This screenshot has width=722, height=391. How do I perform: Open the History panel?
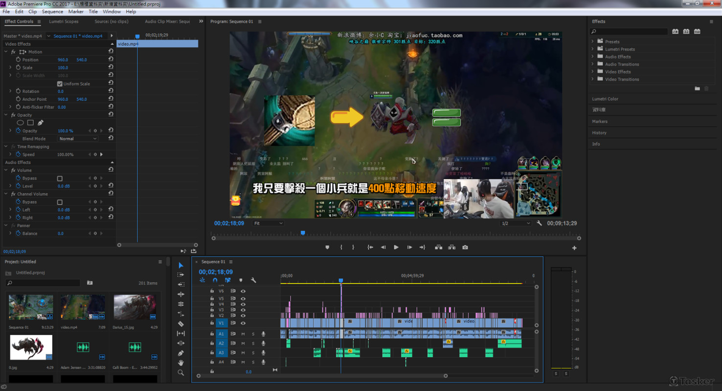pyautogui.click(x=599, y=133)
